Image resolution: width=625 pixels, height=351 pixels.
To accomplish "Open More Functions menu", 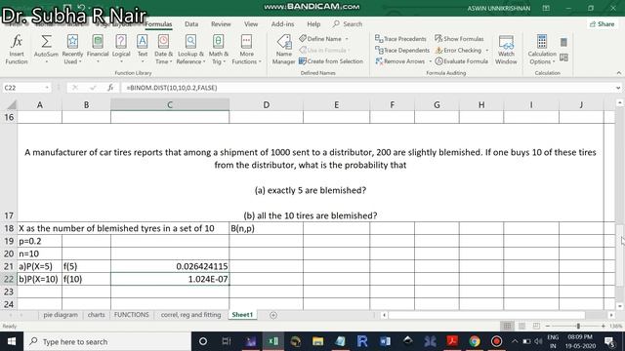I will [x=246, y=50].
